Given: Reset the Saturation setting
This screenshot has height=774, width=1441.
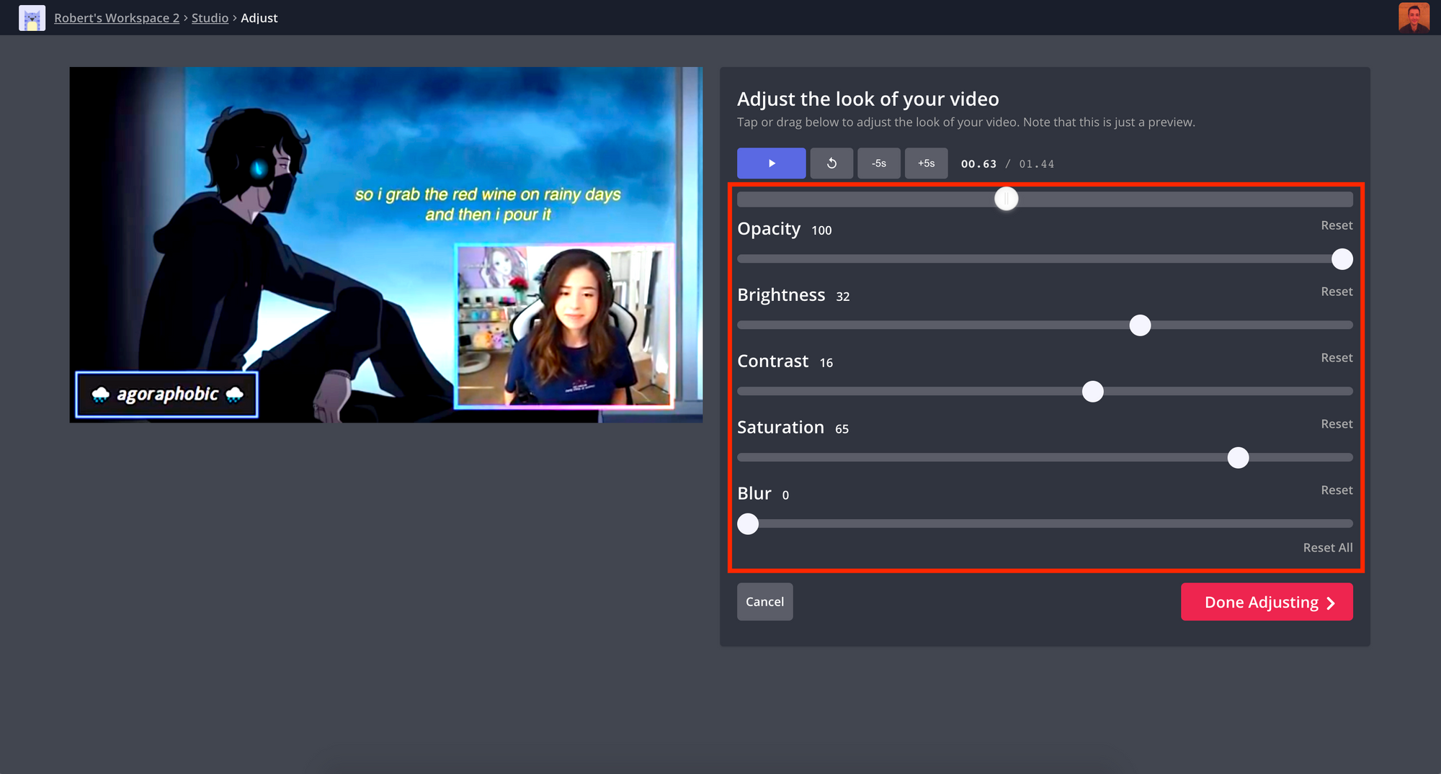Looking at the screenshot, I should (1336, 424).
